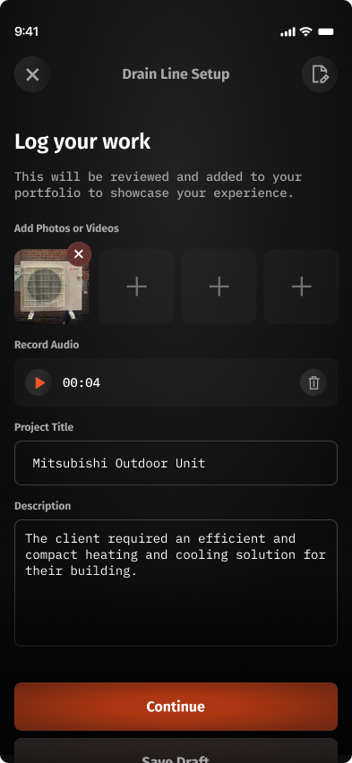Play the recorded audio clip
This screenshot has height=763, width=352.
pos(39,382)
